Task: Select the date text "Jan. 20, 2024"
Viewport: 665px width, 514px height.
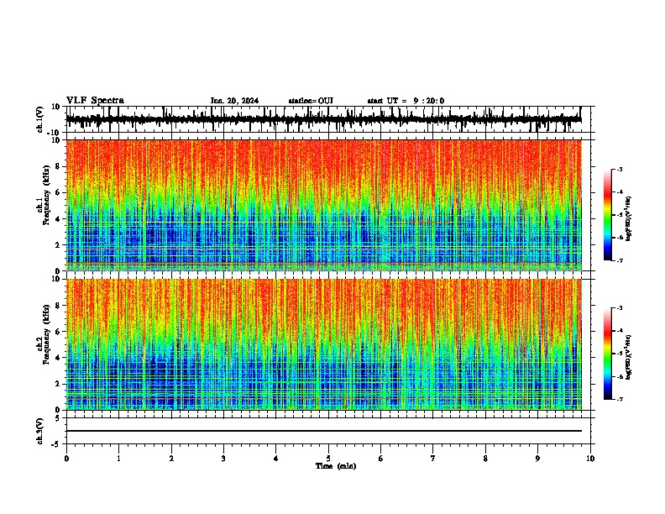Action: pos(234,101)
